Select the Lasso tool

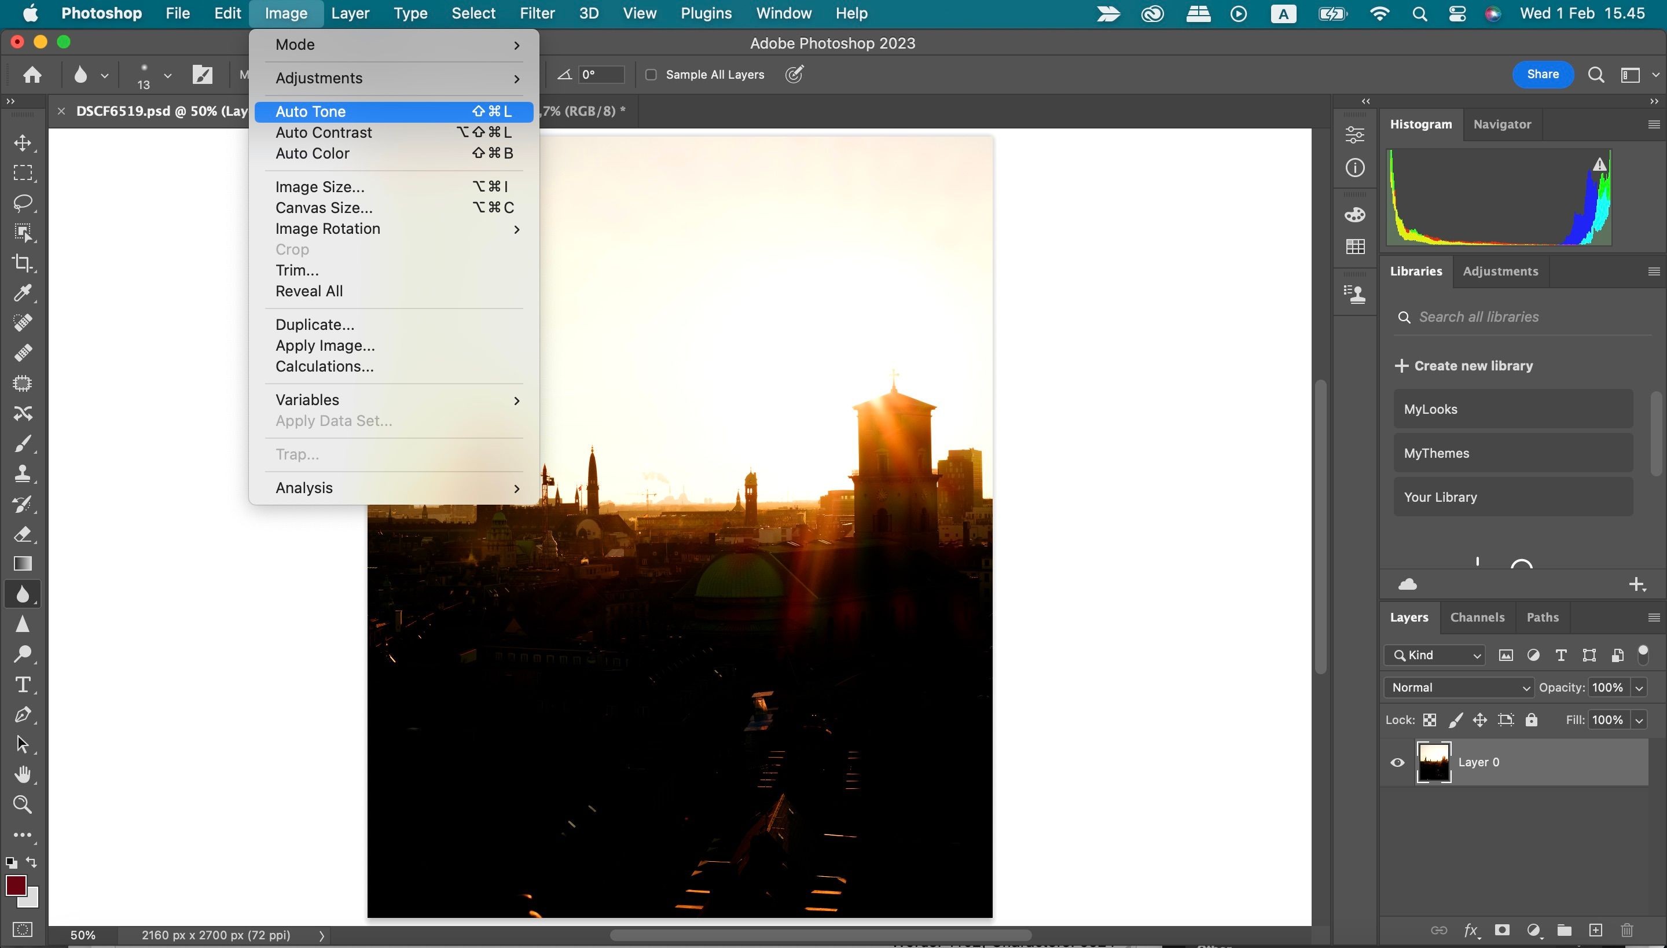point(23,203)
